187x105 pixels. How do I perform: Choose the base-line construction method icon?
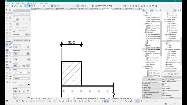coord(24,47)
